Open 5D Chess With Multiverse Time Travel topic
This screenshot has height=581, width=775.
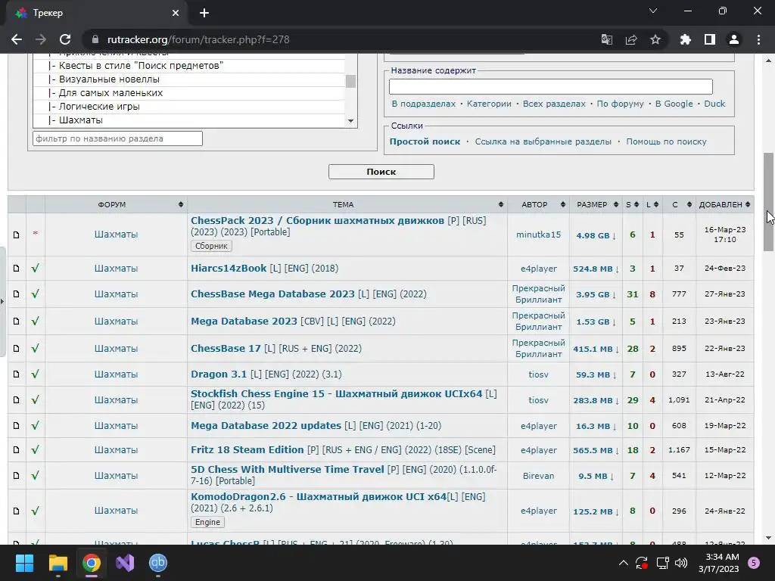pos(287,469)
